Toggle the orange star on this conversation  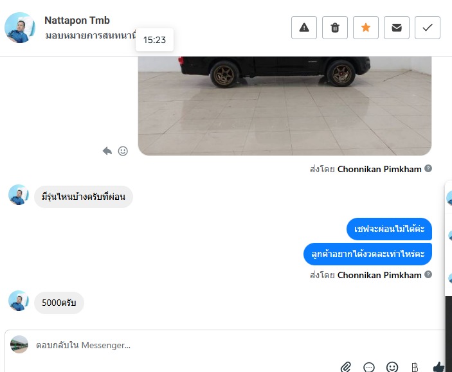pyautogui.click(x=366, y=28)
